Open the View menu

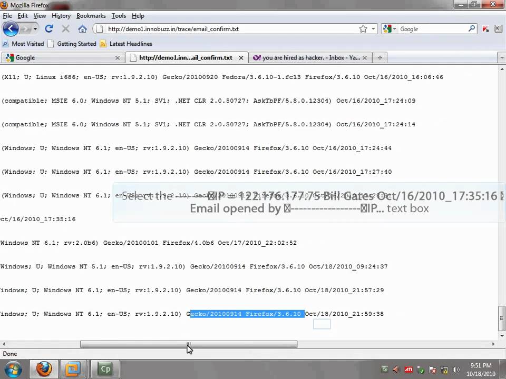pyautogui.click(x=40, y=16)
